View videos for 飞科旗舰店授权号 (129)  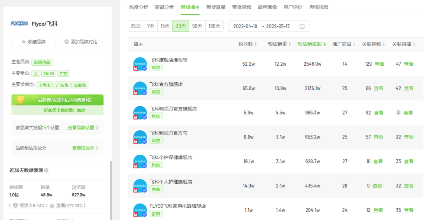pos(379,64)
